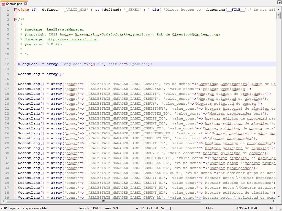The width and height of the screenshot is (282, 211).
Task: Collapse the comment block fold on line 3
Action: (x=16, y=20)
